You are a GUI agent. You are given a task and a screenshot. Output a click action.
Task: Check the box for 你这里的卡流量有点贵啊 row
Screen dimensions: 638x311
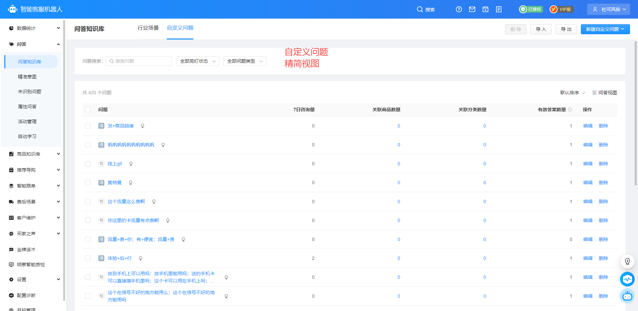point(88,220)
